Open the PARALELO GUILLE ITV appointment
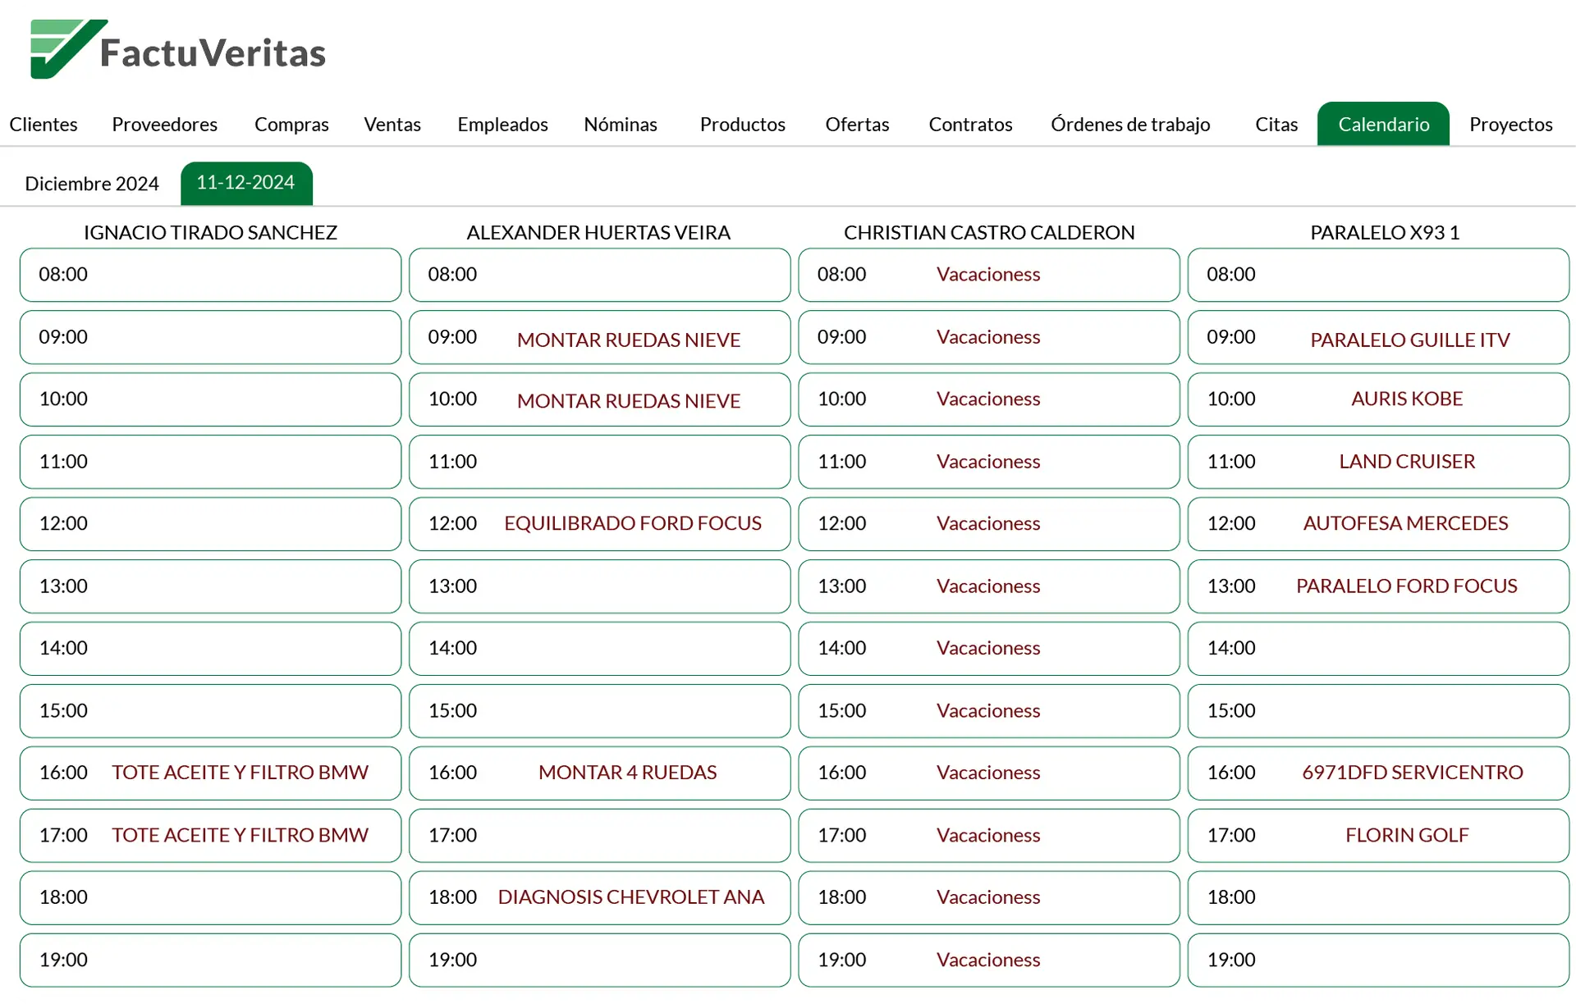This screenshot has width=1576, height=1008. point(1378,337)
